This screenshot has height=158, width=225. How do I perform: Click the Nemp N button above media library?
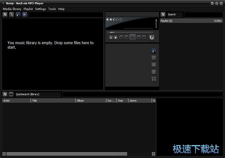tap(5, 14)
